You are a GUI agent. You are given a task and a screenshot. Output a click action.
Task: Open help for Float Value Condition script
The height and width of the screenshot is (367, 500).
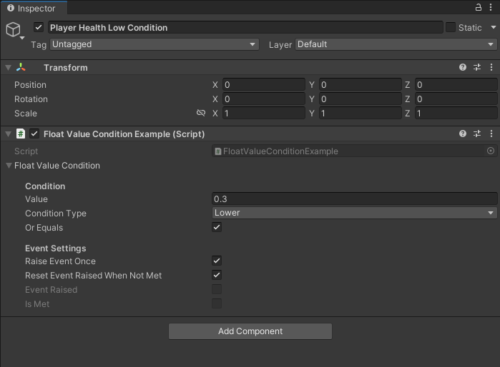[x=463, y=134]
